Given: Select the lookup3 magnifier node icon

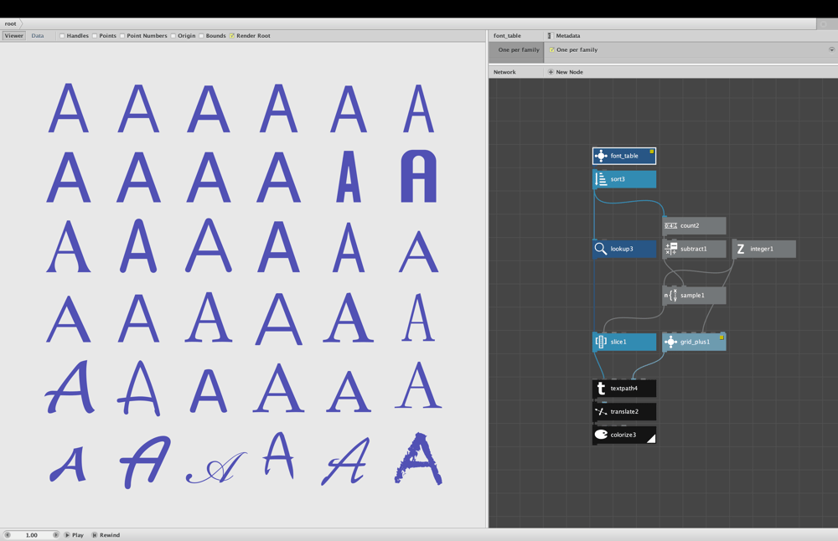Looking at the screenshot, I should pyautogui.click(x=601, y=249).
